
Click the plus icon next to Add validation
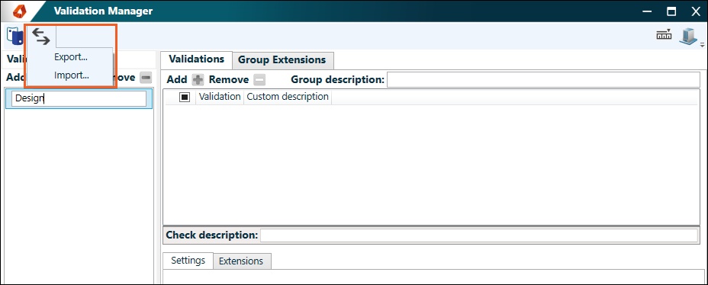[198, 80]
